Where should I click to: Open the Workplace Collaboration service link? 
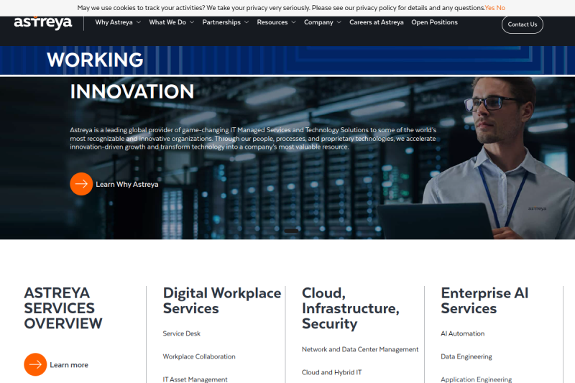point(199,356)
